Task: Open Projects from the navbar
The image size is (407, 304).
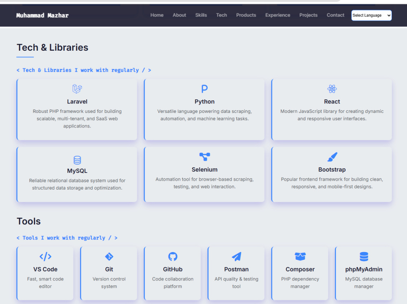Action: pos(309,15)
